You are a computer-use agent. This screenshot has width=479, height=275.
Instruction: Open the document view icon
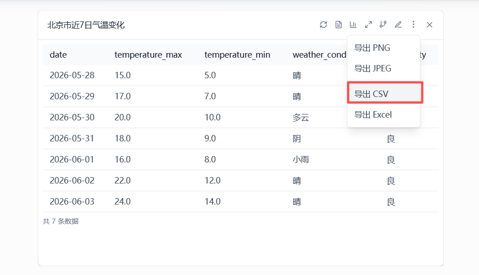pos(338,25)
